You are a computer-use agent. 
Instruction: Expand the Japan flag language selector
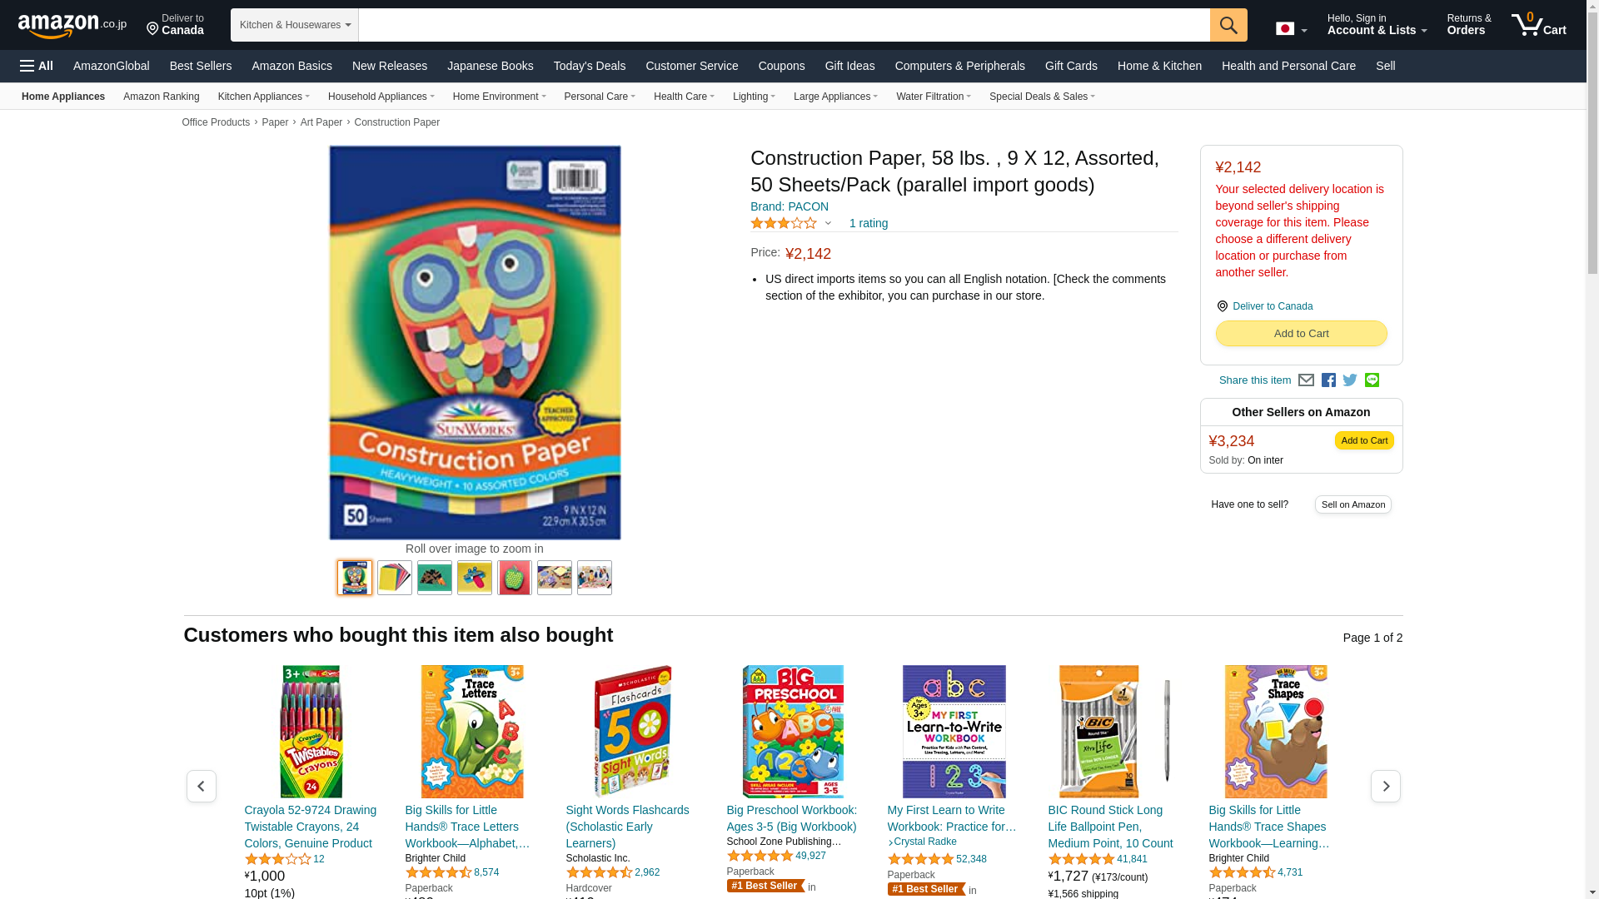(x=1291, y=29)
